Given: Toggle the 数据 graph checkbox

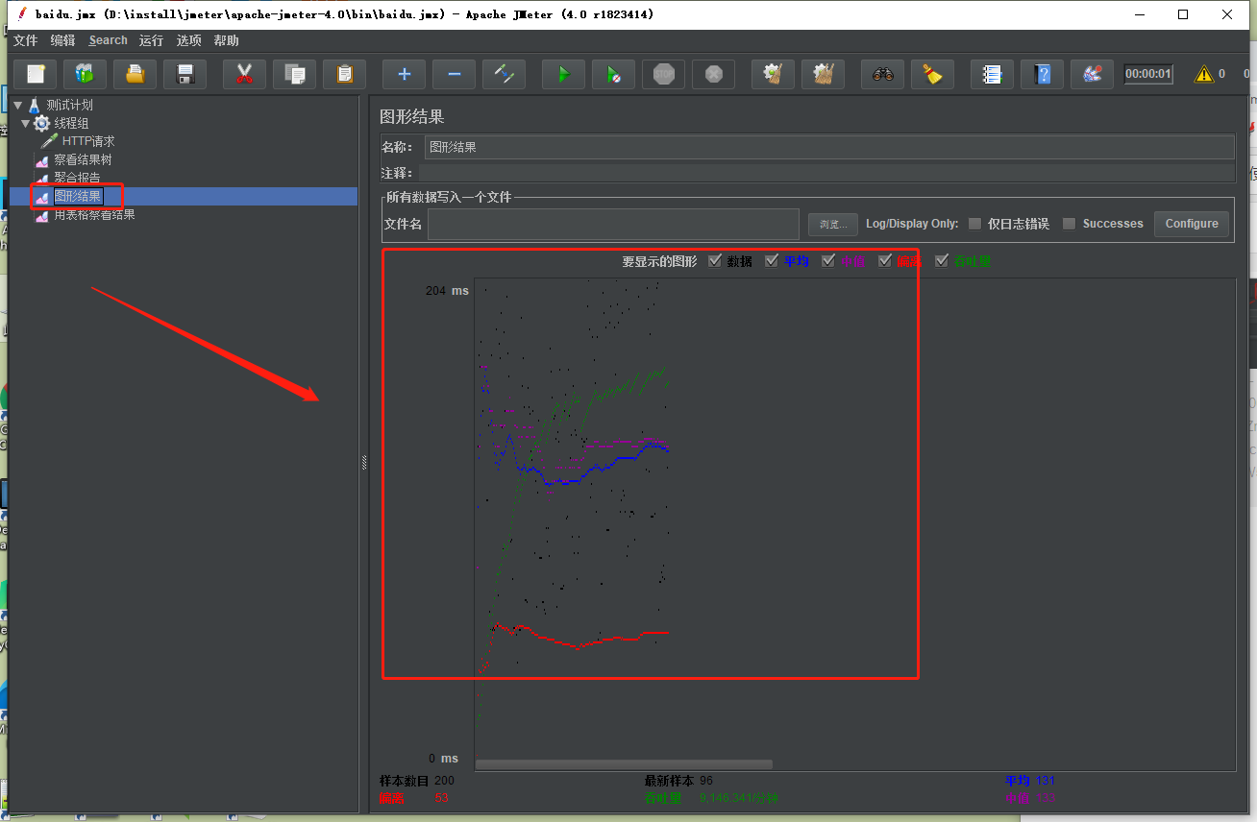Looking at the screenshot, I should coord(714,260).
